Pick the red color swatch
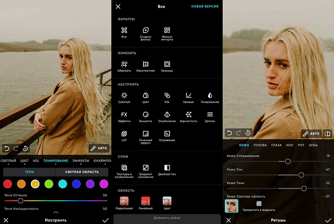The width and height of the screenshot is (334, 224). 8,184
